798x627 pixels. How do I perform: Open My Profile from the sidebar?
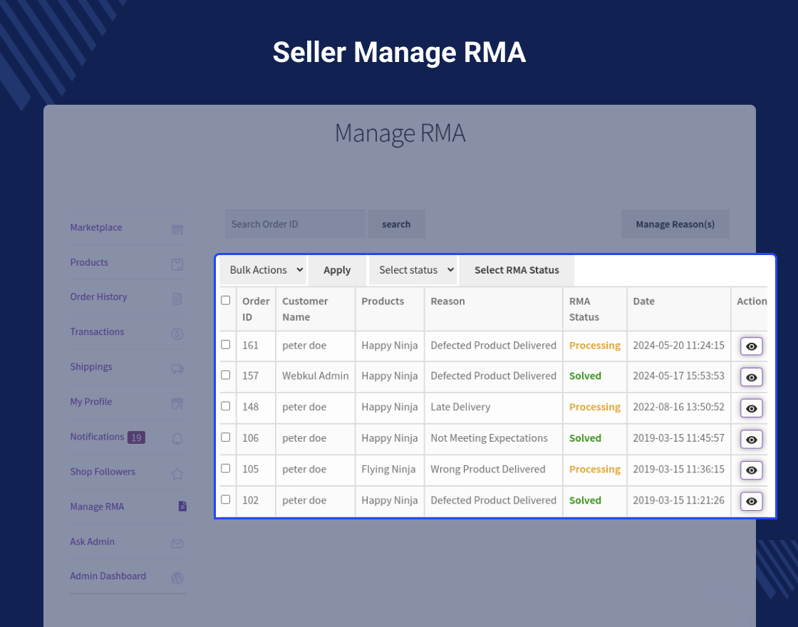click(90, 402)
